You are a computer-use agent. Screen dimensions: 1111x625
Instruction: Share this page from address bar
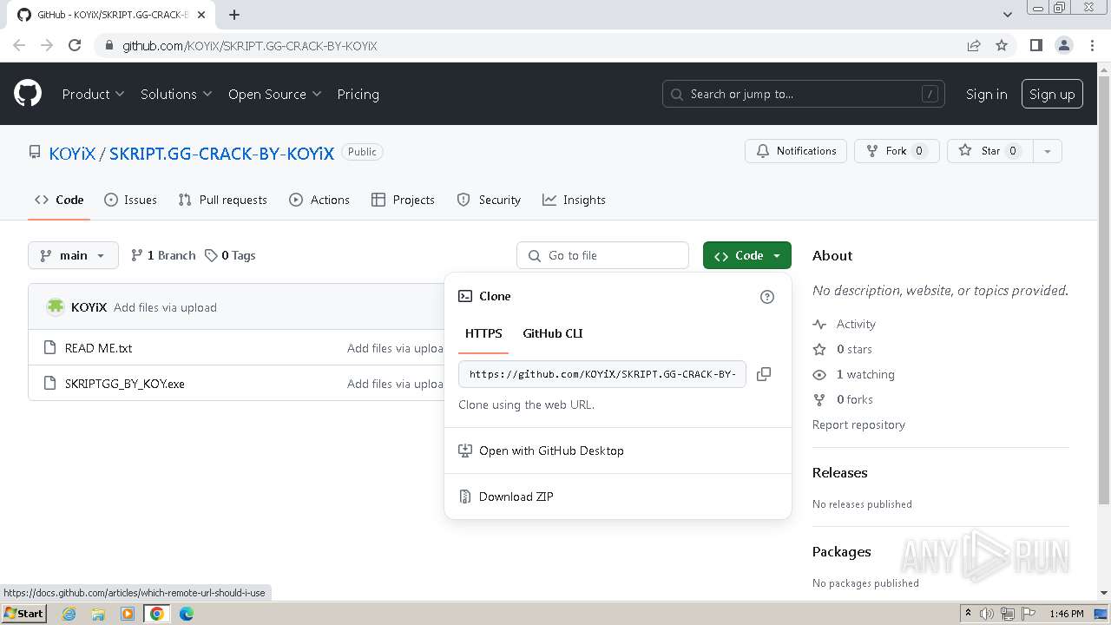(974, 45)
